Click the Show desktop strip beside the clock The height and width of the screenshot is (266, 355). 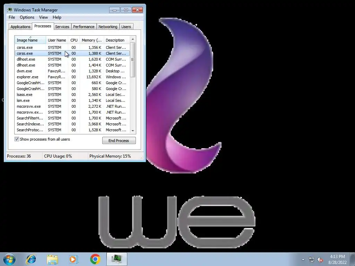pyautogui.click(x=353, y=259)
